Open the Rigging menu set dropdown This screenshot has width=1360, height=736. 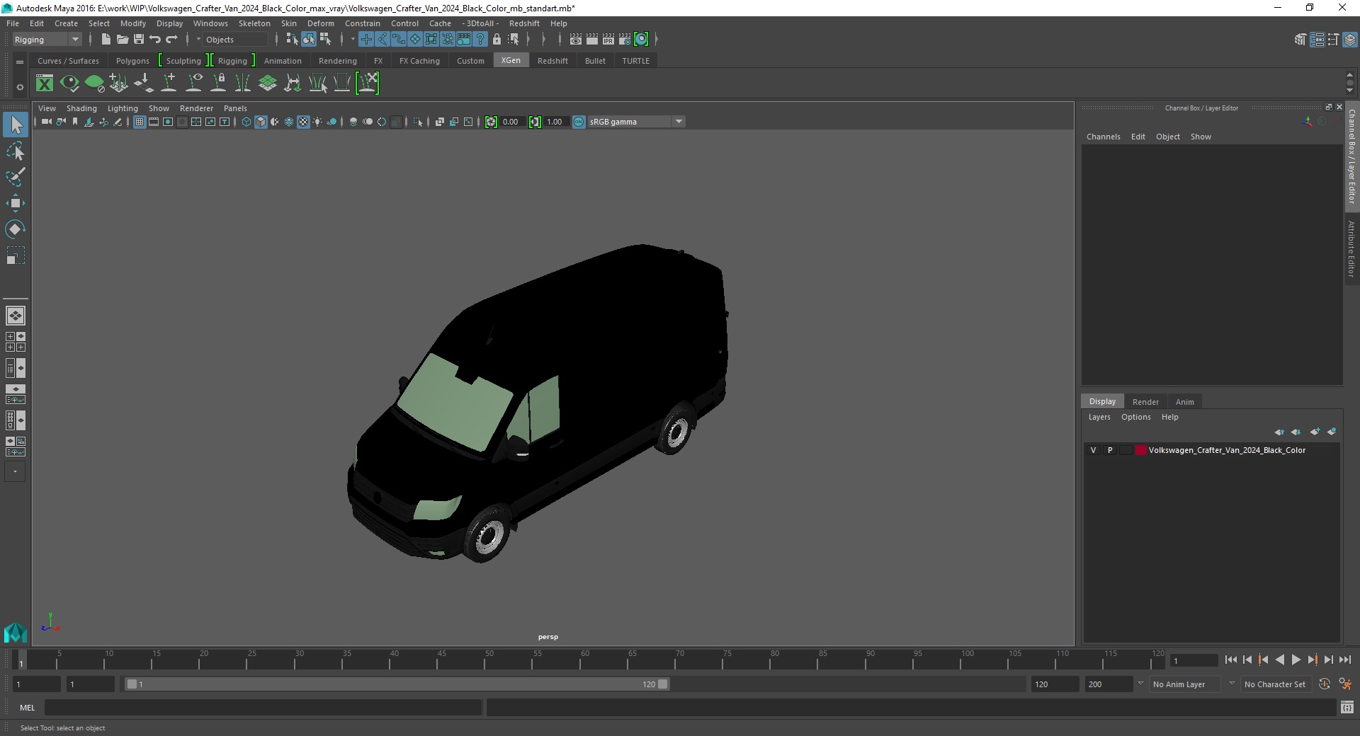pos(47,40)
